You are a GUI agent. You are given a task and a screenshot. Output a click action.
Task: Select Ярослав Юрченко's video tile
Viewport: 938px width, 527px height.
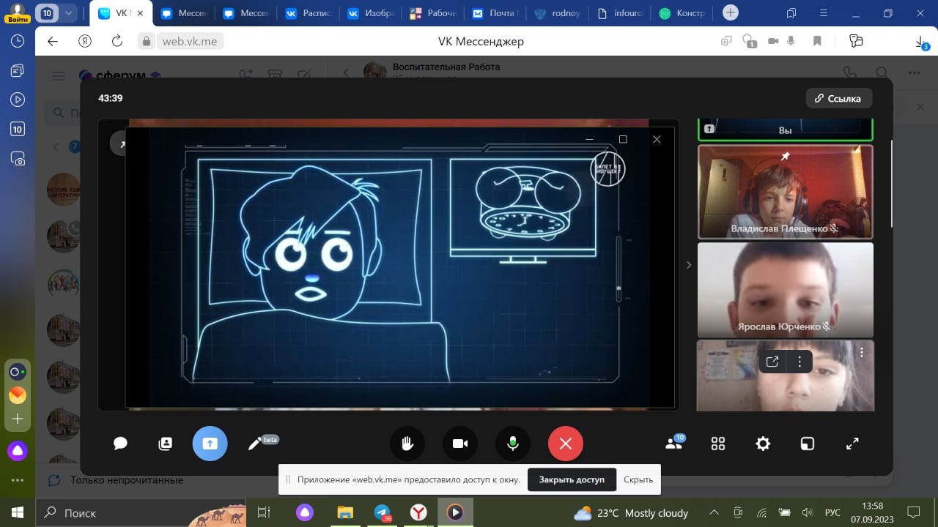pos(786,290)
